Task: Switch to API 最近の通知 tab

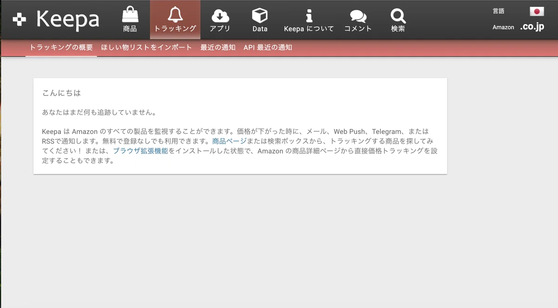Action: [x=268, y=47]
